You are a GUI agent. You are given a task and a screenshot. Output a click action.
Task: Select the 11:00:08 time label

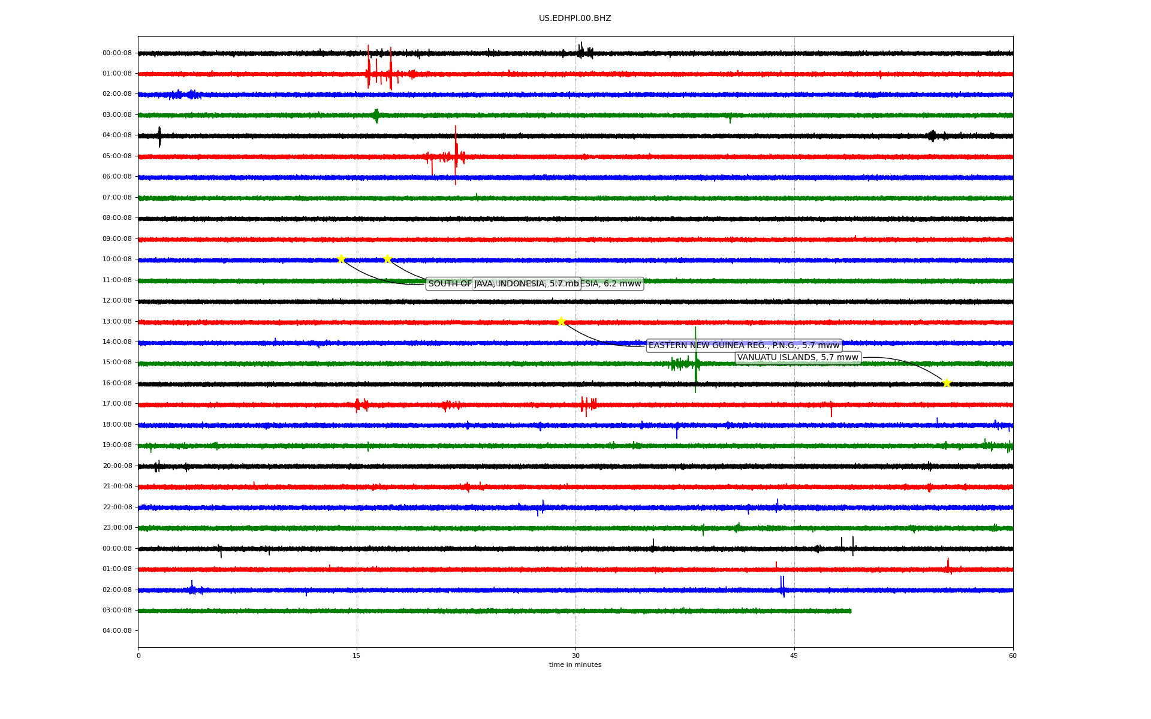[x=117, y=280]
